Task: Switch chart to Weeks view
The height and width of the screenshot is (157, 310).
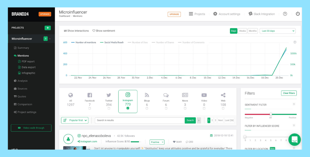Action: (x=242, y=31)
